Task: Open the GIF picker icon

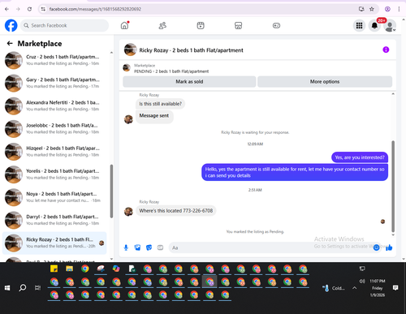Action: click(160, 247)
